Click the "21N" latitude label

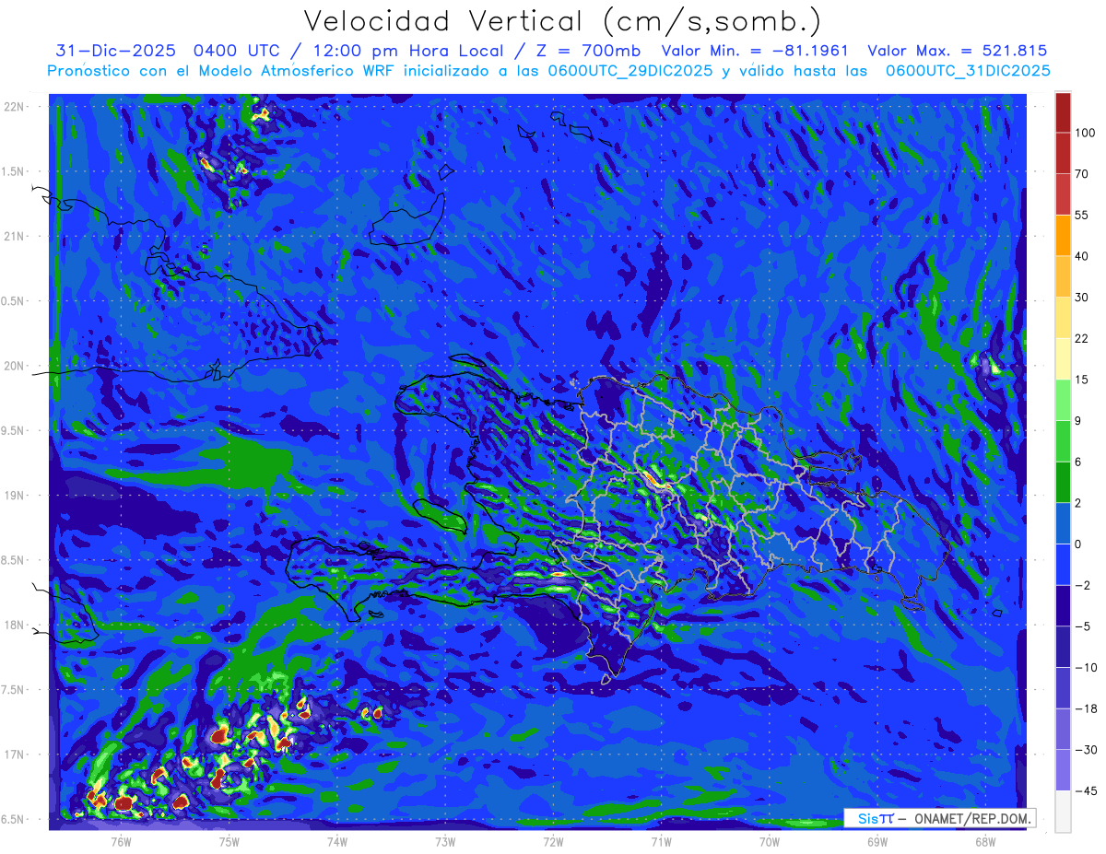[15, 236]
